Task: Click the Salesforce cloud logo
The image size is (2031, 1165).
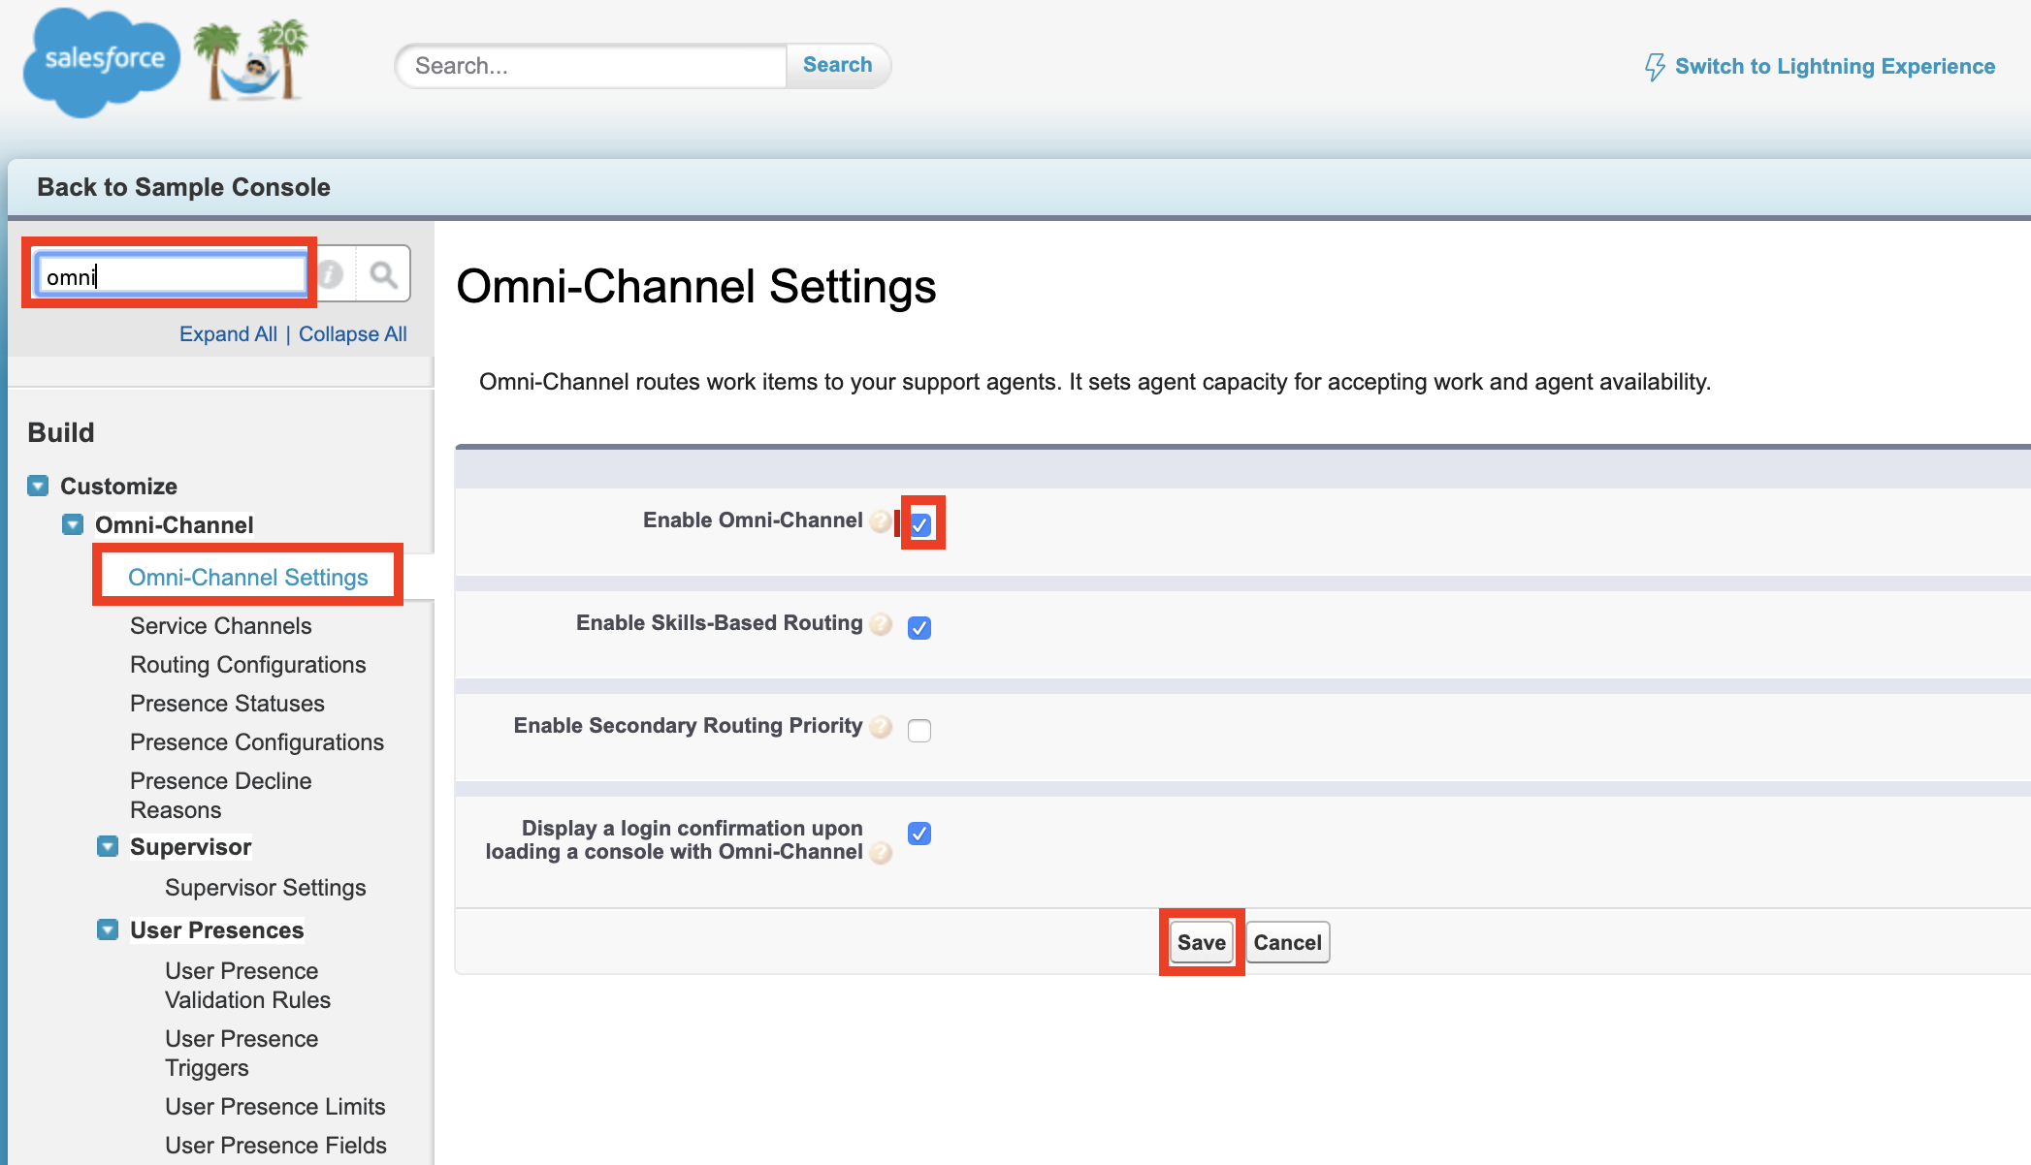Action: pyautogui.click(x=101, y=60)
